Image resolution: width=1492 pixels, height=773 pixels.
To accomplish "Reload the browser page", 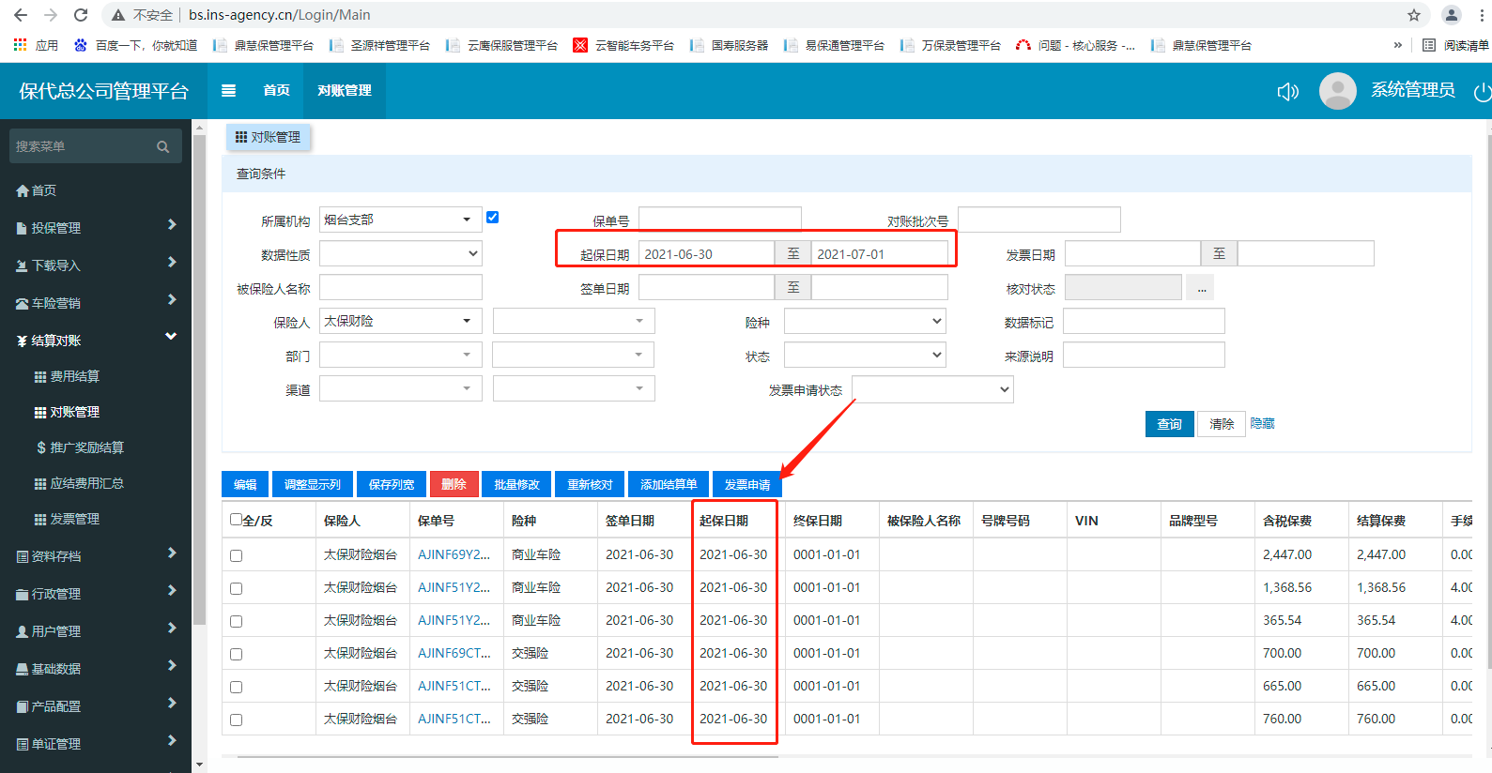I will click(81, 15).
